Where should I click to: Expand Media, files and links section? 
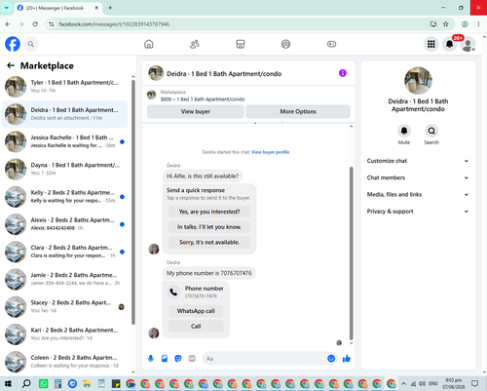[x=418, y=195]
